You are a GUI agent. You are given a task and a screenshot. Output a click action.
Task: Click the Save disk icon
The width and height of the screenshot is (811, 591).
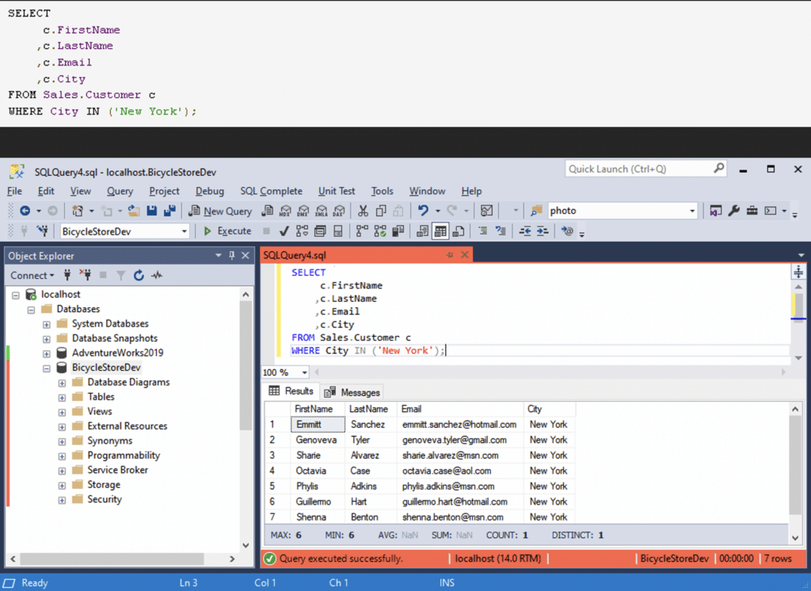click(151, 211)
